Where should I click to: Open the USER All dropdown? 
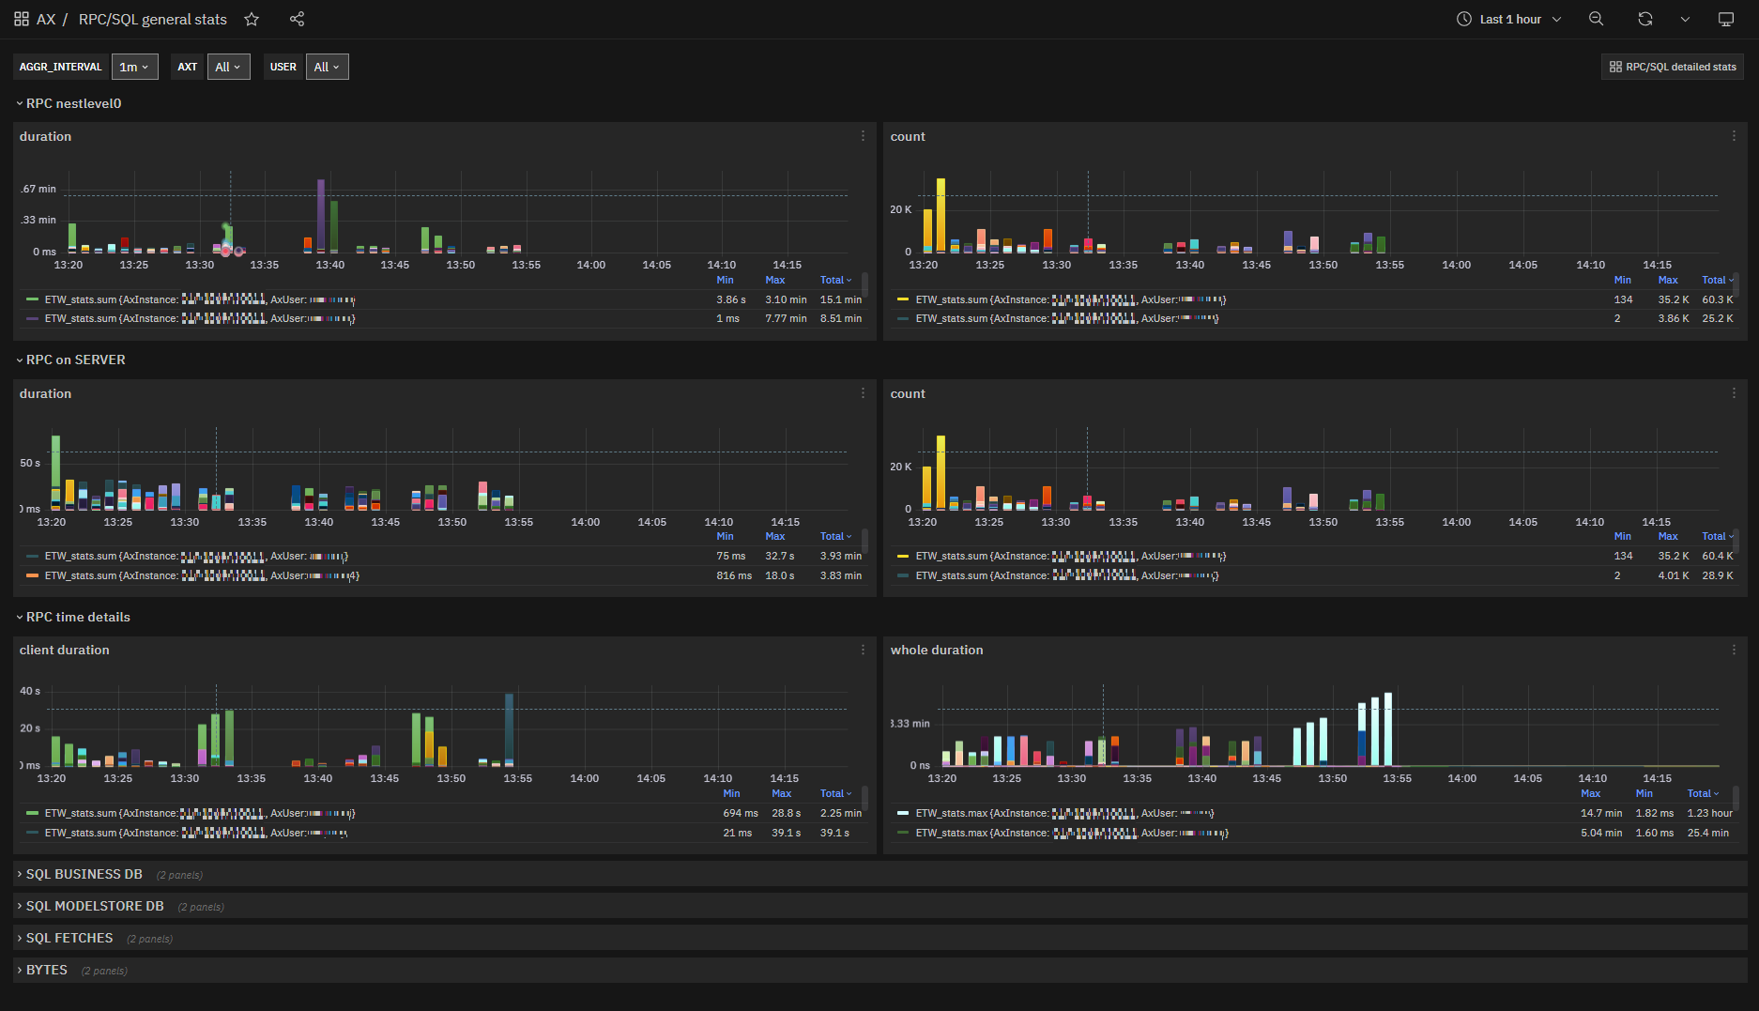[327, 67]
